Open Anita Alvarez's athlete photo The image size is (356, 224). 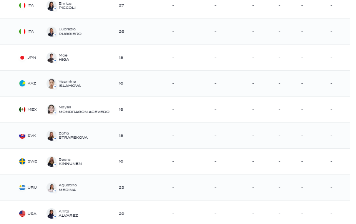(x=52, y=214)
